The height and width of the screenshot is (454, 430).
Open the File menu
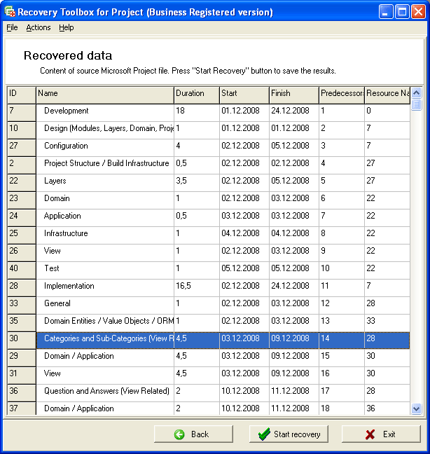tap(12, 27)
